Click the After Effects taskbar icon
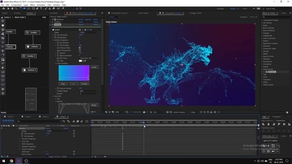Image resolution: width=292 pixels, height=164 pixels. [x=19, y=161]
